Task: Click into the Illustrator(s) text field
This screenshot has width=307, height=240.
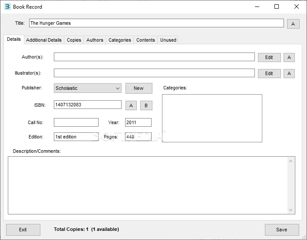Action: (x=154, y=73)
